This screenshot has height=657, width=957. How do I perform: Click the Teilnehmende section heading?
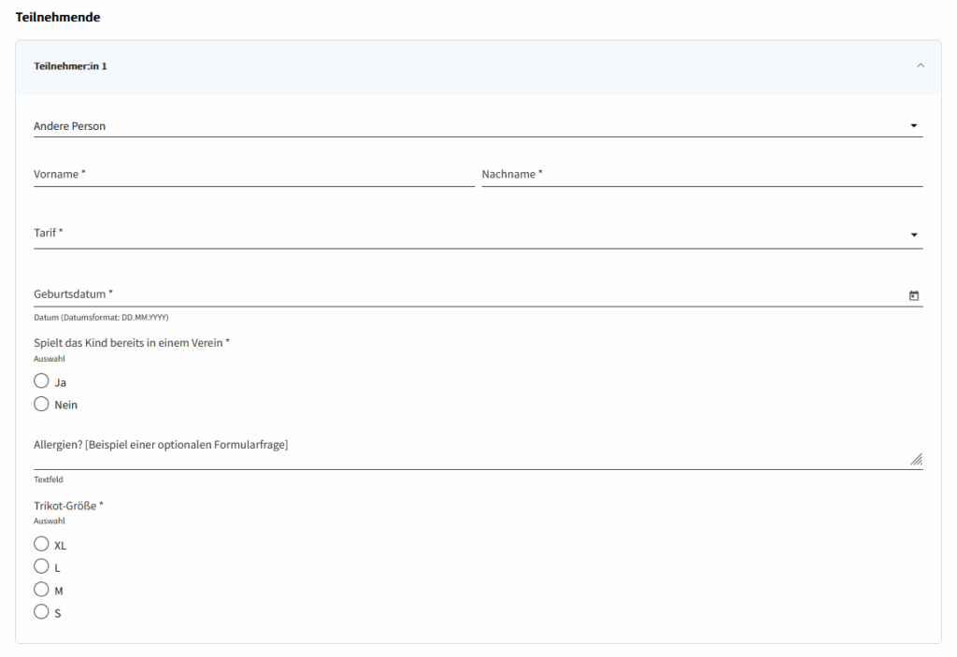[x=58, y=17]
